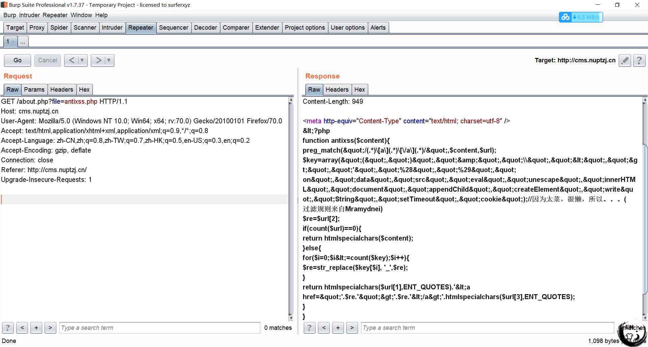Click Content-Length: 949 response line

pyautogui.click(x=333, y=101)
